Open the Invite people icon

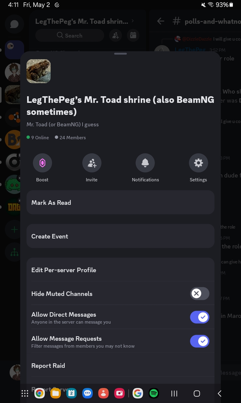[92, 163]
